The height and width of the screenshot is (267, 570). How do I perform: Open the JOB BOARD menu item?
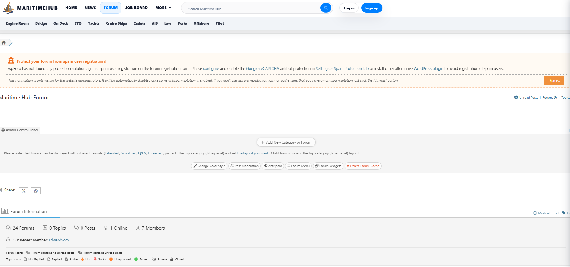[137, 8]
